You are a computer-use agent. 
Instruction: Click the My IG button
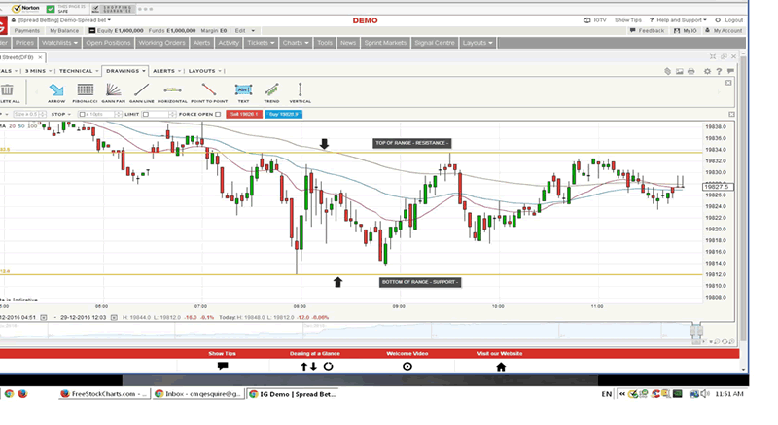point(686,31)
